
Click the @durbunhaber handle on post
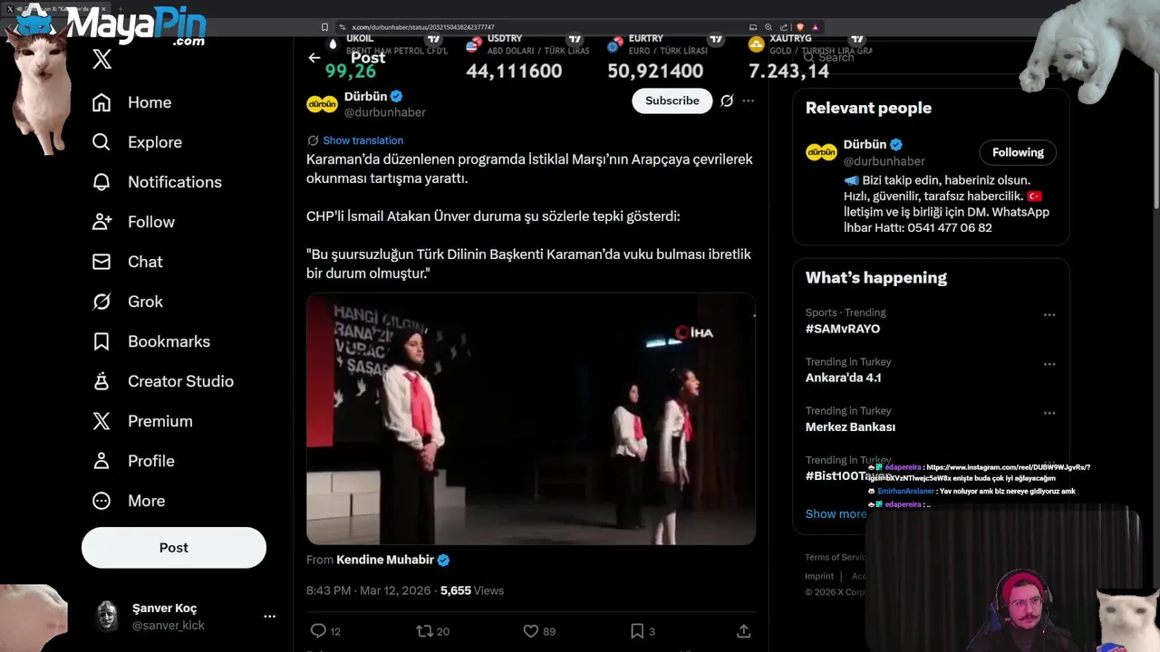(x=385, y=112)
